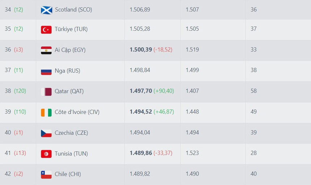Screen dimensions: 311x185
Task: Select the Tunisia (TUN) team name
Action: point(71,154)
